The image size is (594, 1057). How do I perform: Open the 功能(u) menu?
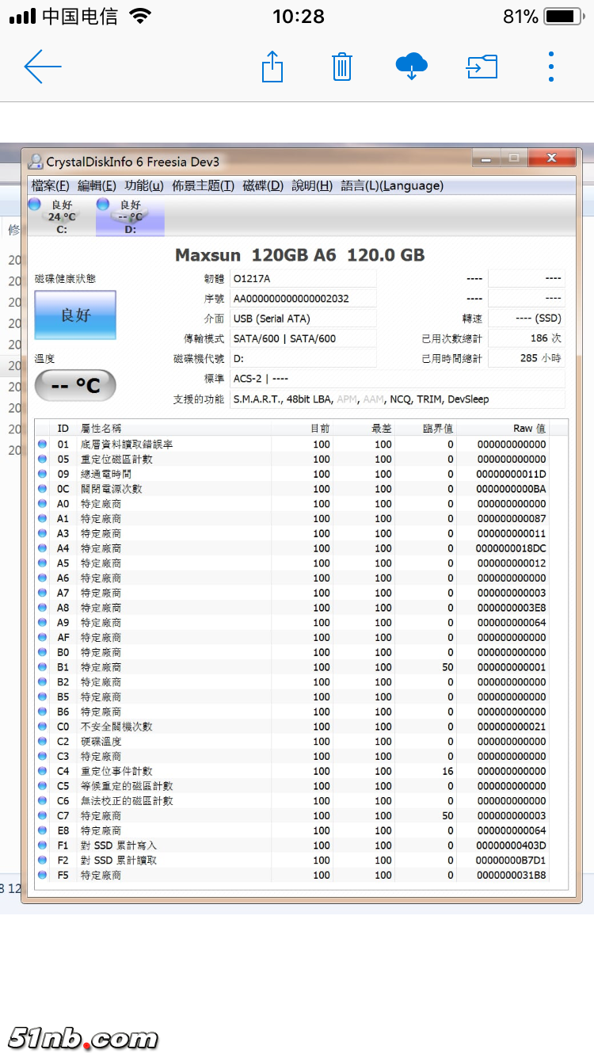click(x=143, y=186)
